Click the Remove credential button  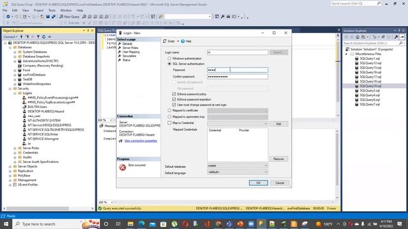click(x=279, y=159)
